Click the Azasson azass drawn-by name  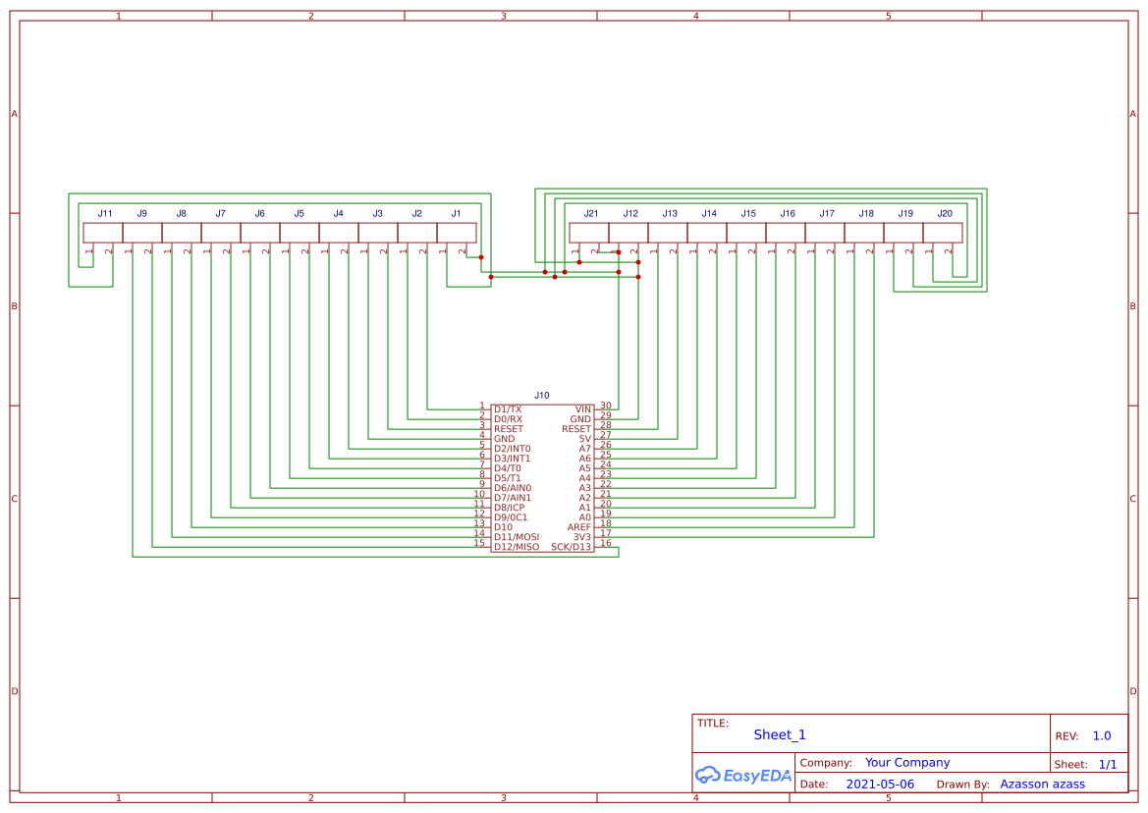(1044, 784)
